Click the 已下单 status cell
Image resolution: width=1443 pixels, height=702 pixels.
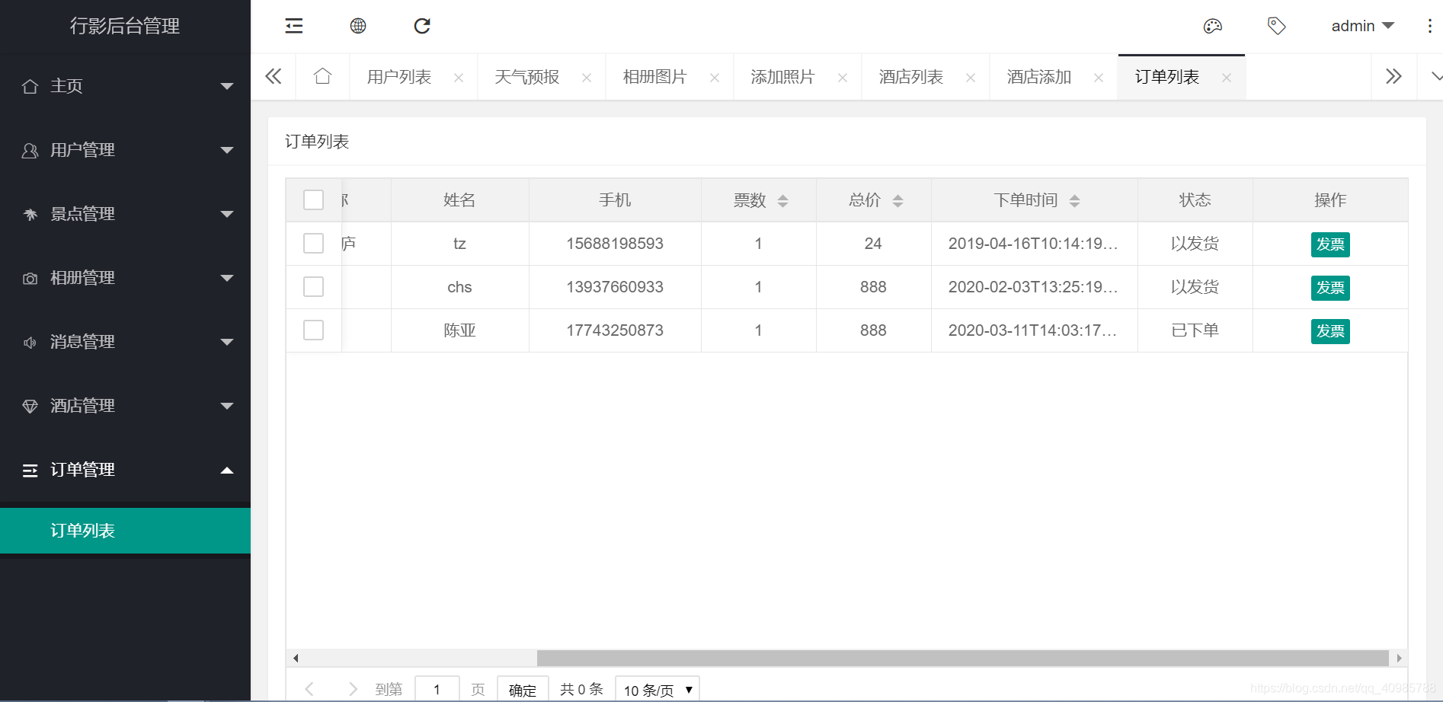pos(1195,330)
